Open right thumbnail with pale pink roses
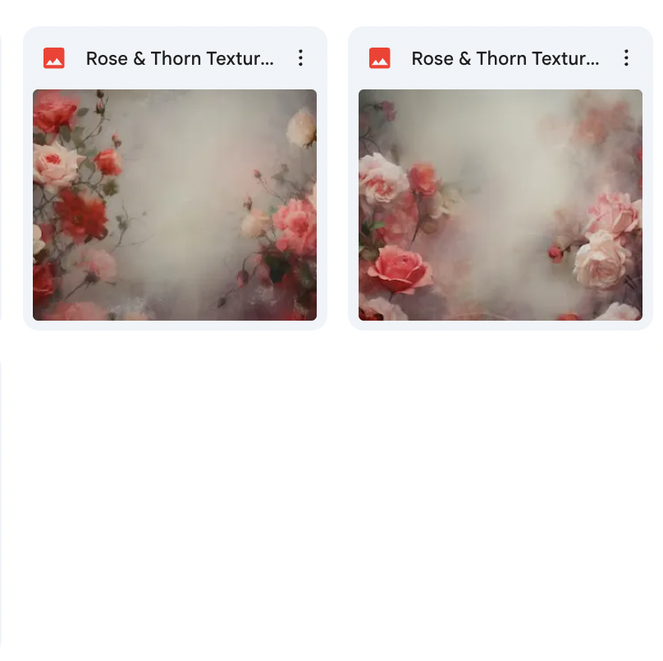 [x=501, y=205]
